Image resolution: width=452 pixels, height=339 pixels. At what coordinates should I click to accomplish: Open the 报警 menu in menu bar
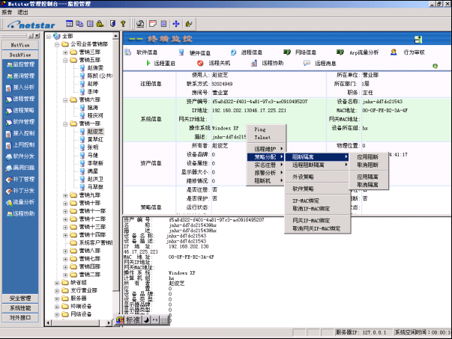coord(7,13)
